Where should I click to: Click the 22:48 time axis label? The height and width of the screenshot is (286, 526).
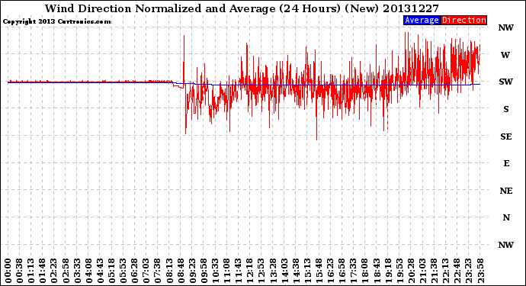(457, 271)
